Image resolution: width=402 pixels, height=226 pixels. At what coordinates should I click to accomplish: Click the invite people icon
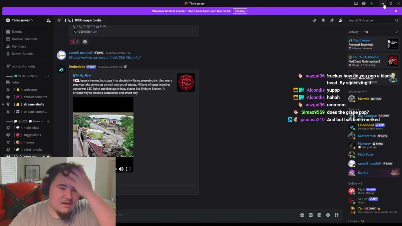(48, 20)
